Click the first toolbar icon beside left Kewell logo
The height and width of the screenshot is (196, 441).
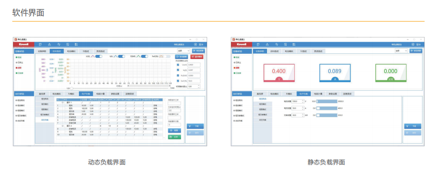(40, 44)
